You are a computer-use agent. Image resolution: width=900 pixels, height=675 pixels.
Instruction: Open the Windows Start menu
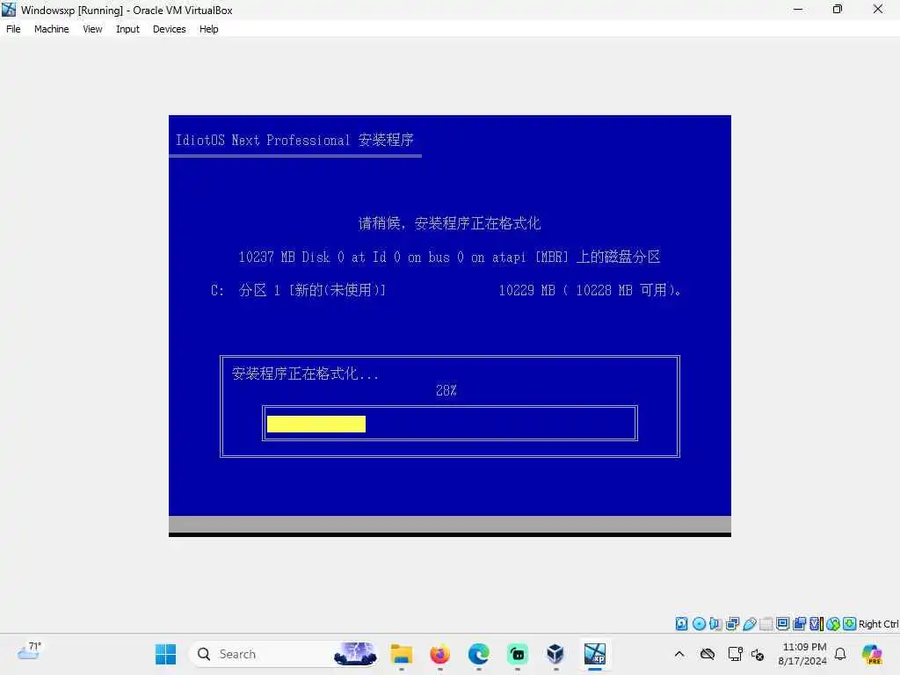[x=165, y=654]
